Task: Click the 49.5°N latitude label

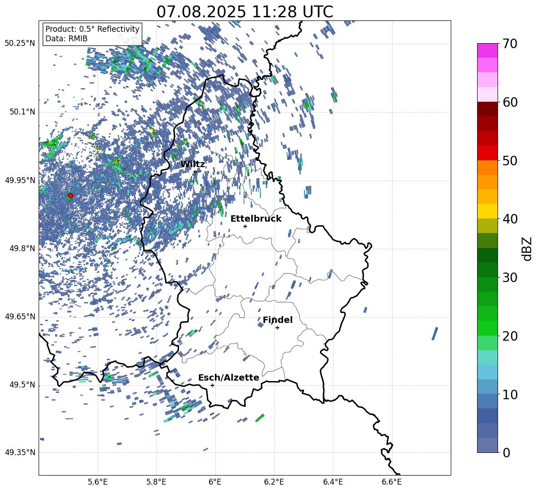Action: pyautogui.click(x=22, y=385)
